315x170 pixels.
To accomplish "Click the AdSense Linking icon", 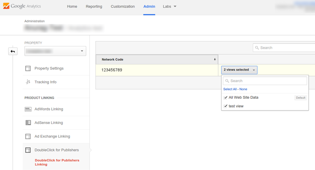I will (28, 123).
